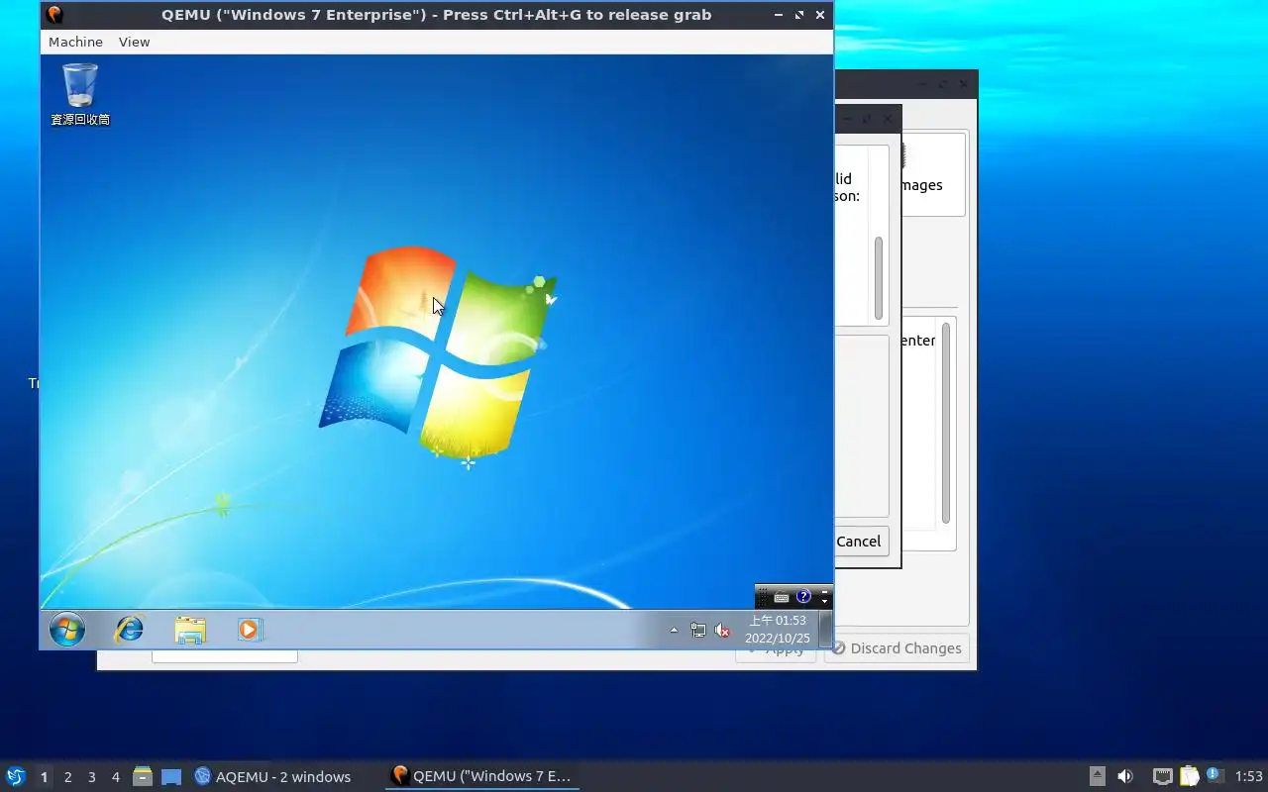
Task: Click the host panel clock 1:53
Action: [x=1249, y=777]
